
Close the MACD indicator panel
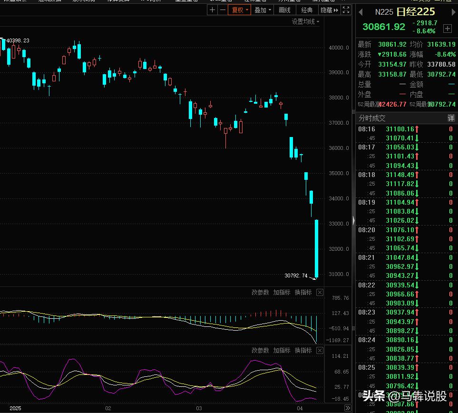[x=320, y=293]
